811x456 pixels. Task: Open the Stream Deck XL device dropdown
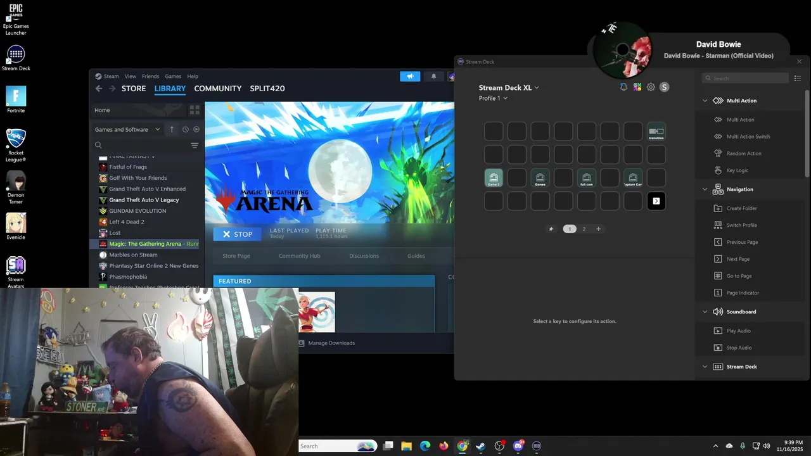[509, 88]
